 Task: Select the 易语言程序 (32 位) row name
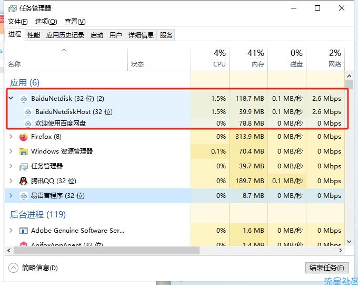tap(58, 196)
